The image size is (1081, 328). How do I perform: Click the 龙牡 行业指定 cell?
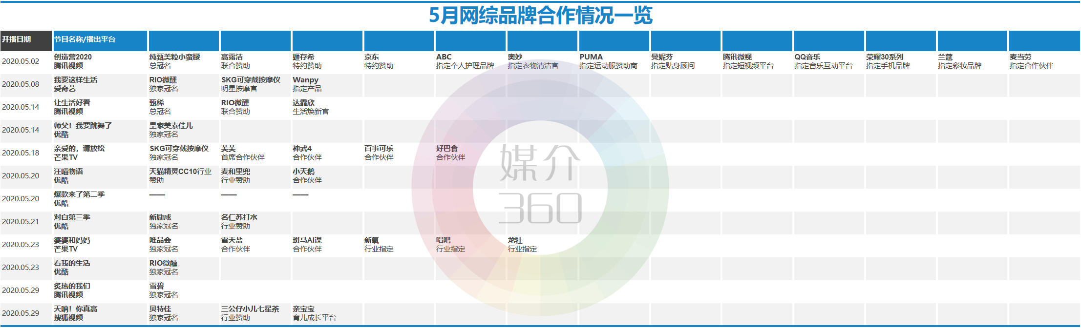point(542,245)
